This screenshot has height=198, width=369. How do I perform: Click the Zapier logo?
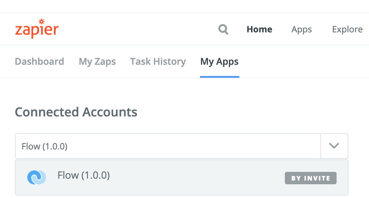[37, 29]
